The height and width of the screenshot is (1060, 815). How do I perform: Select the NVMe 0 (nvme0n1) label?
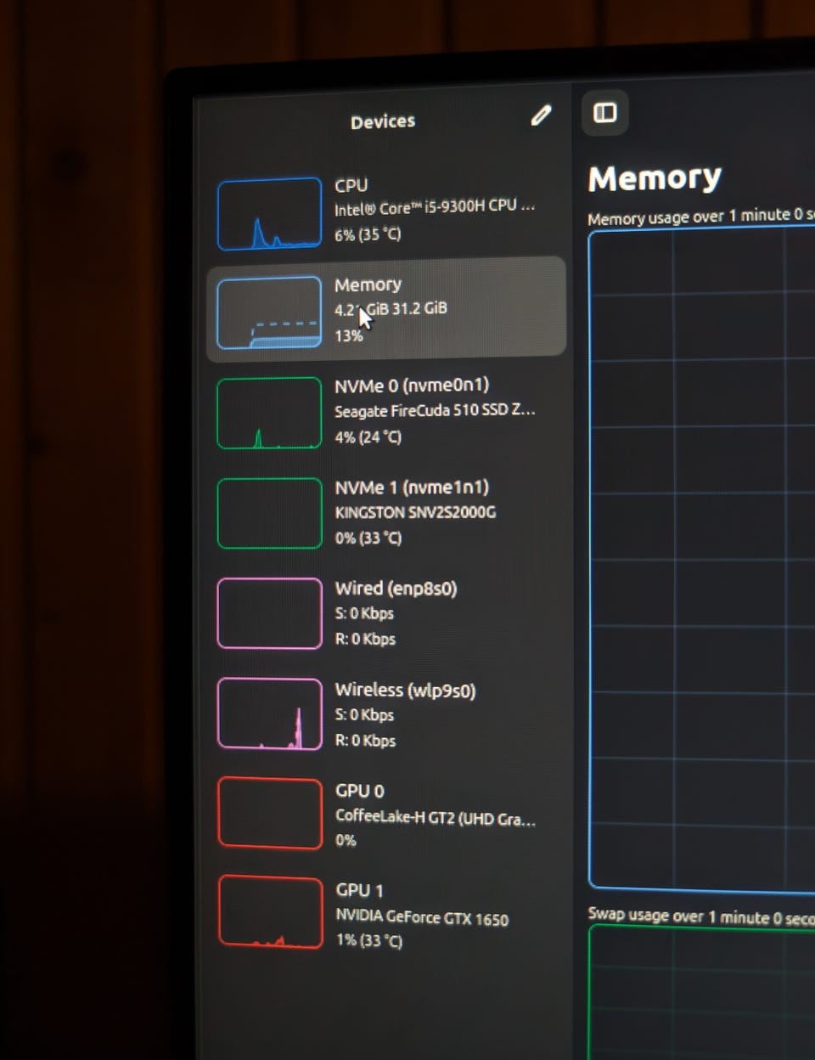[x=412, y=386]
